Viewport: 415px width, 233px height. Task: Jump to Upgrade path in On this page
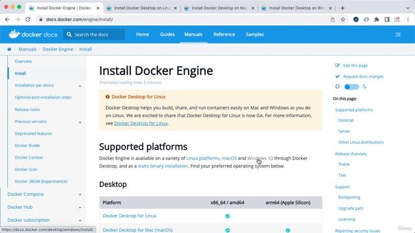(351, 208)
